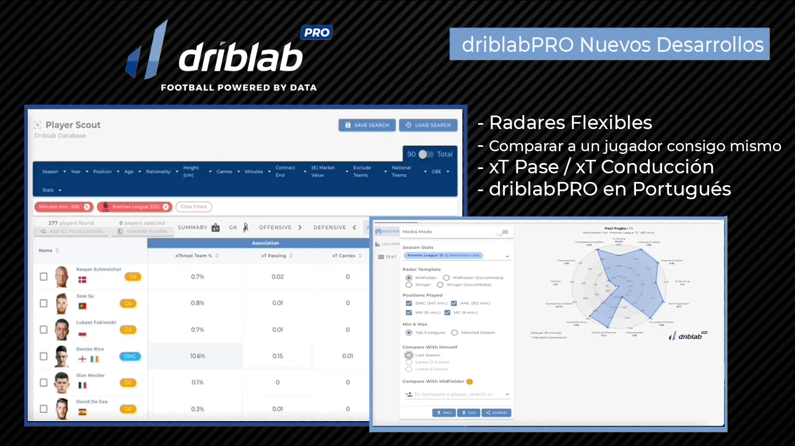Open the Minutes filter dropdown

tap(257, 172)
